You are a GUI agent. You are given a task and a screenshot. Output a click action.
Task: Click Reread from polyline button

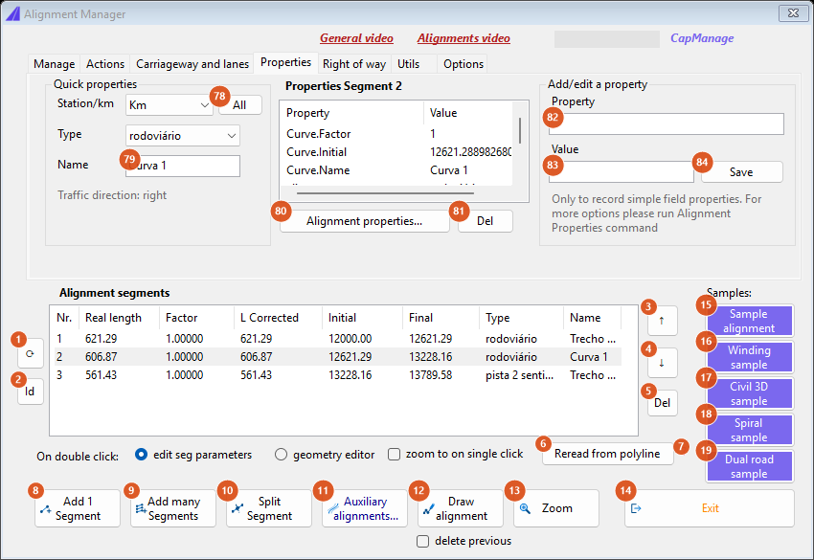(607, 454)
